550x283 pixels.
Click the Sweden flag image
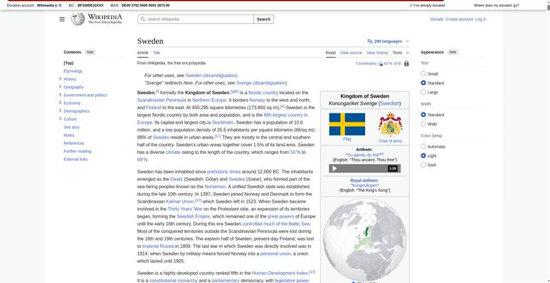click(346, 124)
